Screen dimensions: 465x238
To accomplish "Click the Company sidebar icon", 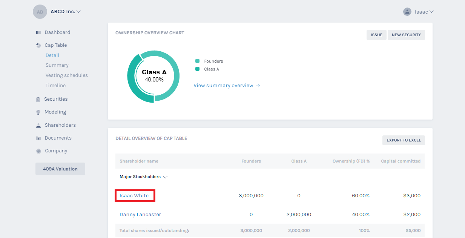I will (x=38, y=151).
